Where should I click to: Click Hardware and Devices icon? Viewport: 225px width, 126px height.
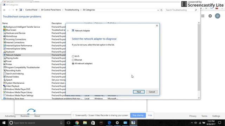pos(5,33)
